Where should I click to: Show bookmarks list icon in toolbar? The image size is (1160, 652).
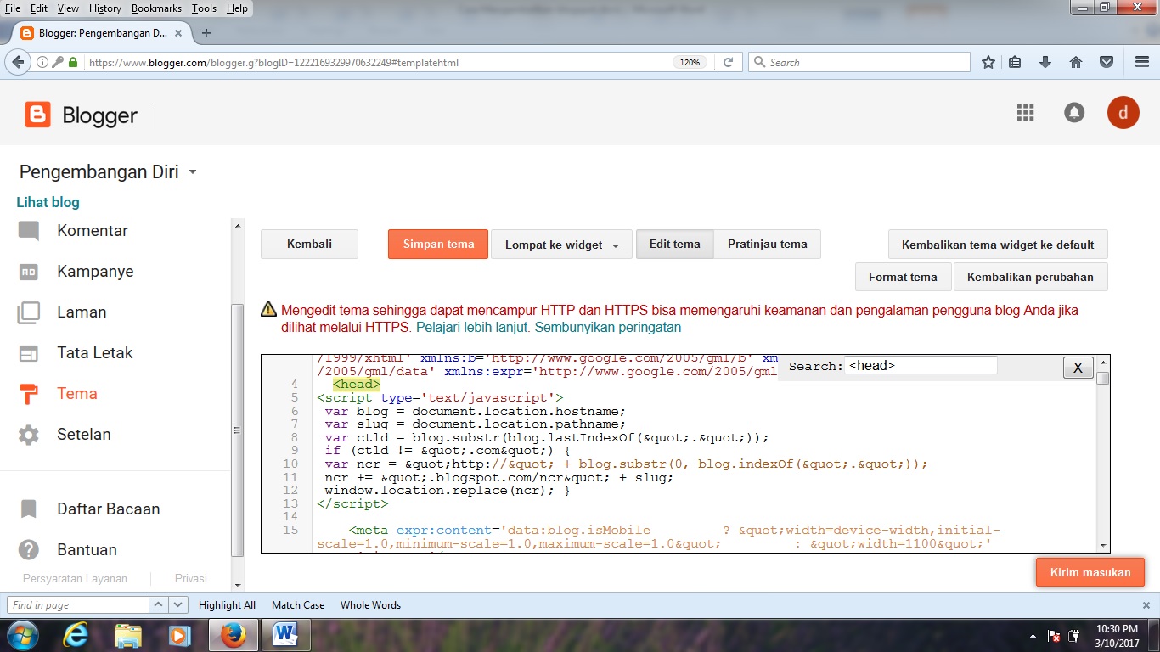(1016, 62)
